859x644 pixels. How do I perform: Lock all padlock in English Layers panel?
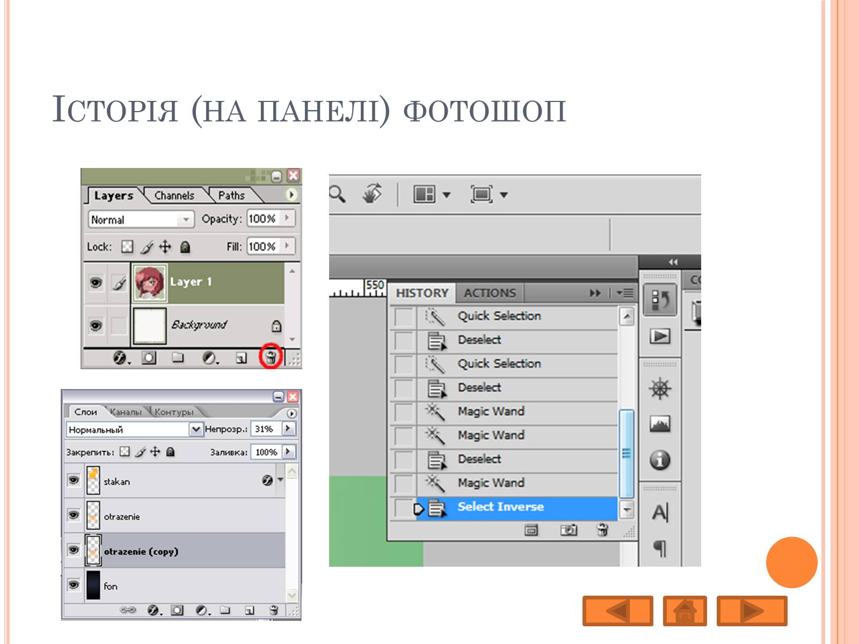pyautogui.click(x=185, y=247)
